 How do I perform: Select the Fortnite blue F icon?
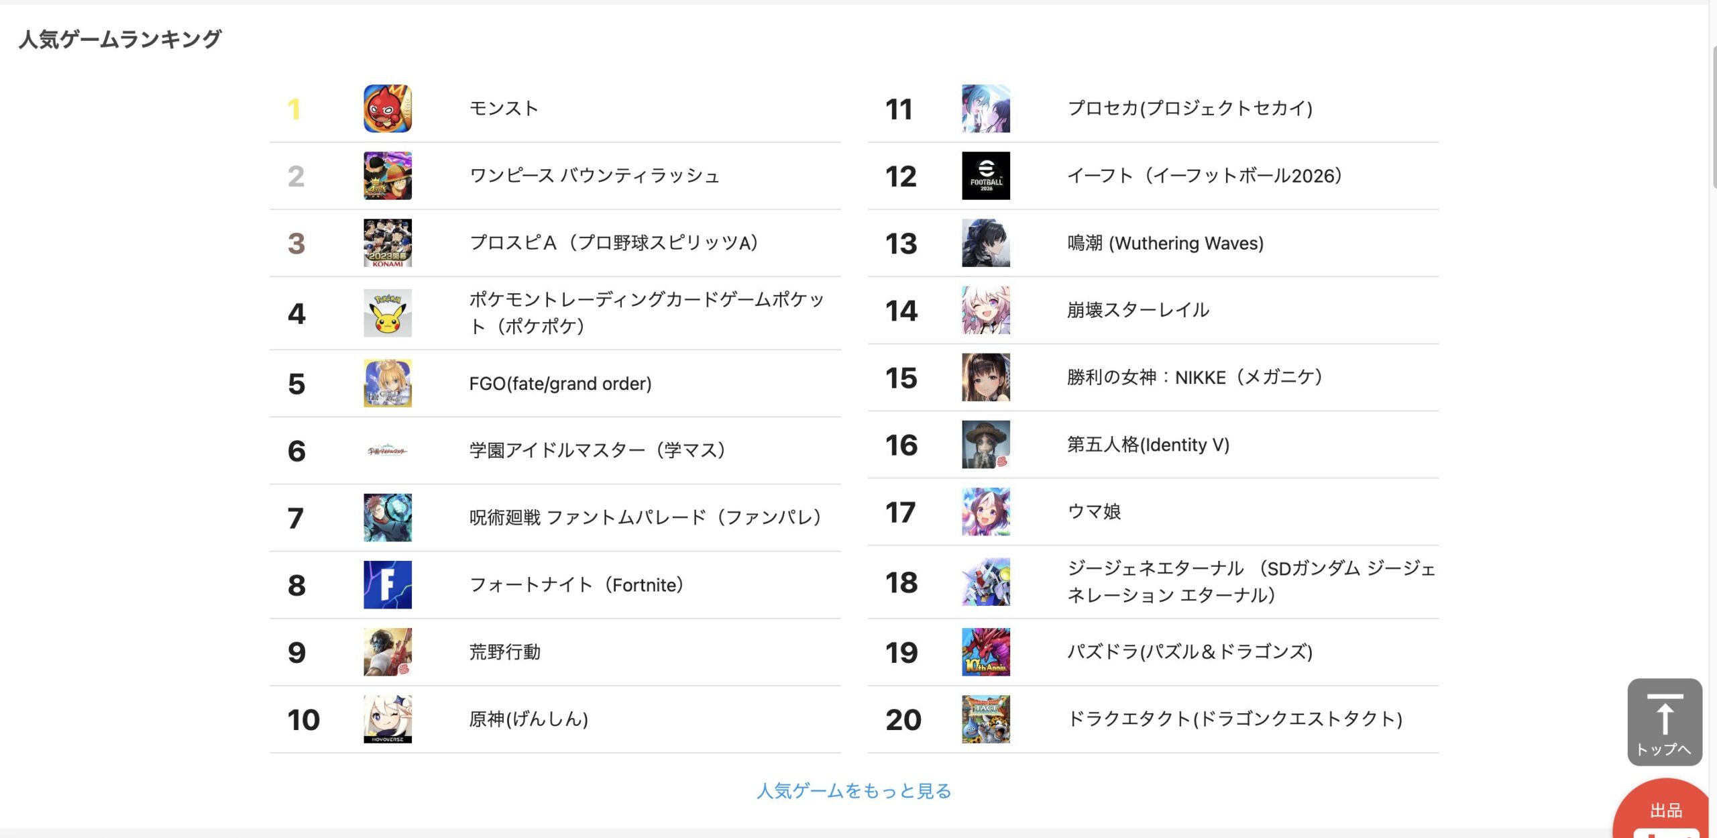[x=387, y=585]
